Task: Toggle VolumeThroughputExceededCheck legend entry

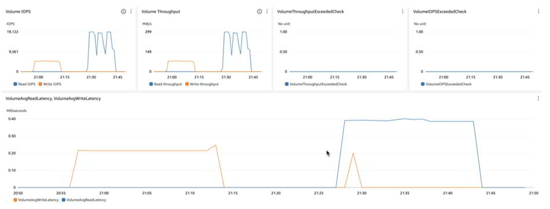Action: click(x=316, y=84)
